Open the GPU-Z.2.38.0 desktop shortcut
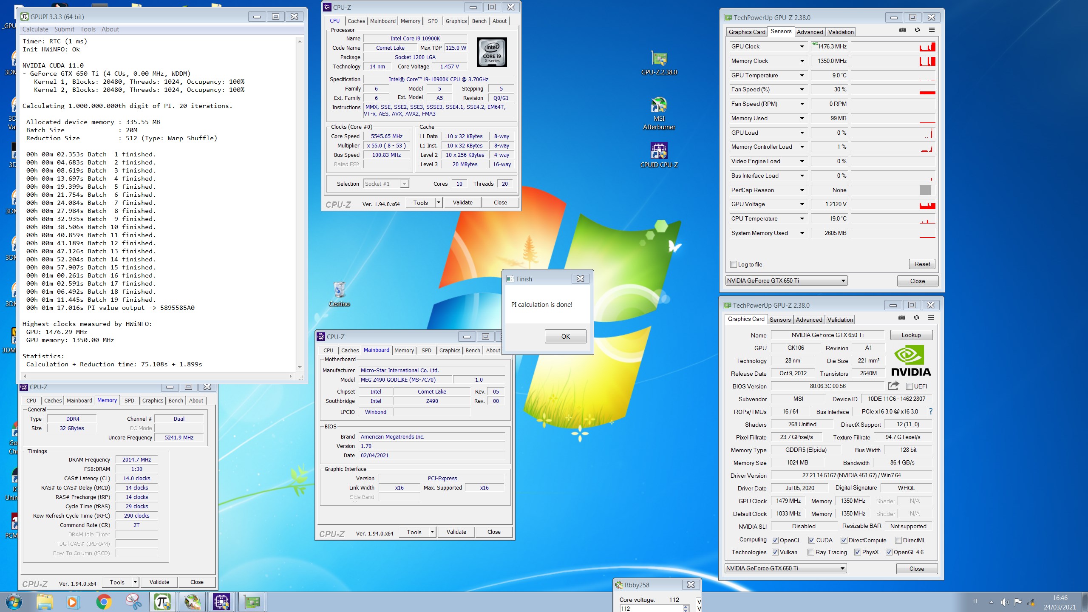The image size is (1088, 612). tap(659, 63)
